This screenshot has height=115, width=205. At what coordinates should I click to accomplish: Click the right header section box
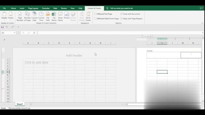click(x=191, y=55)
